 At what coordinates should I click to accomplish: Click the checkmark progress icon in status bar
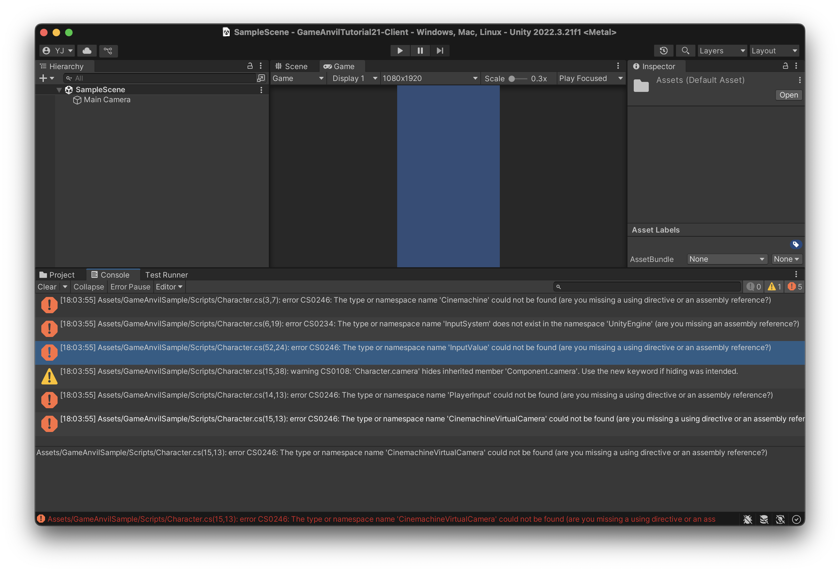(x=796, y=519)
